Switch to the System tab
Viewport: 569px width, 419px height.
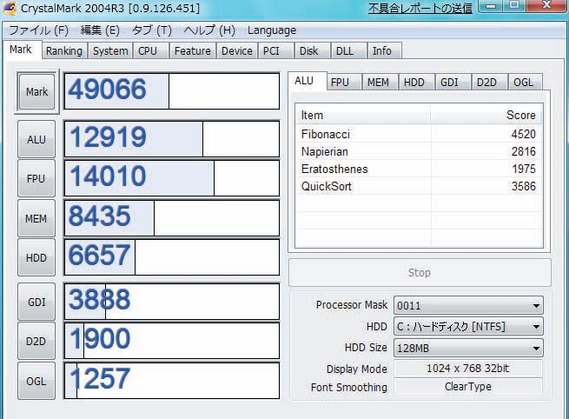110,50
